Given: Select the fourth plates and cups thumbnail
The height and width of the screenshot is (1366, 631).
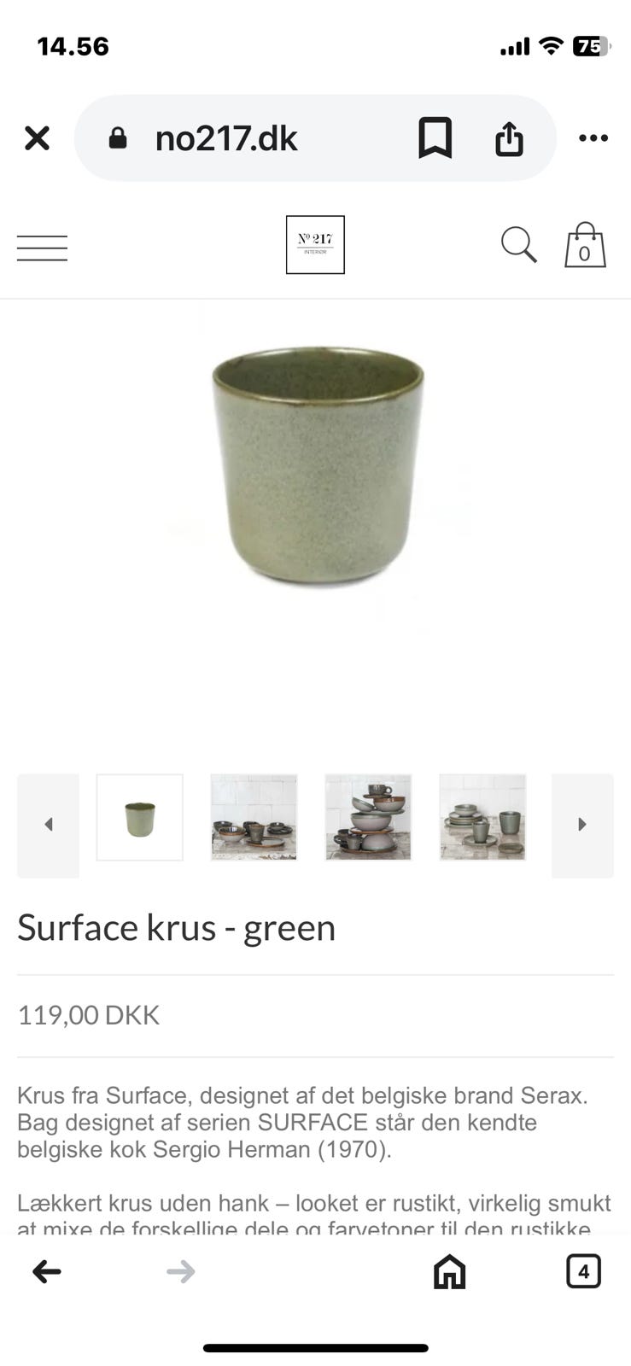Looking at the screenshot, I should [482, 817].
